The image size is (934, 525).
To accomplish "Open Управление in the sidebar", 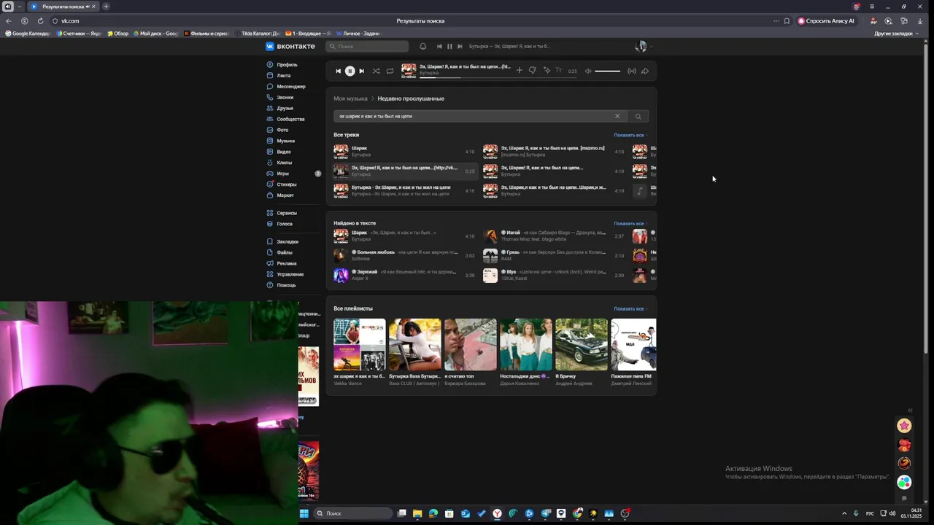I will click(290, 274).
